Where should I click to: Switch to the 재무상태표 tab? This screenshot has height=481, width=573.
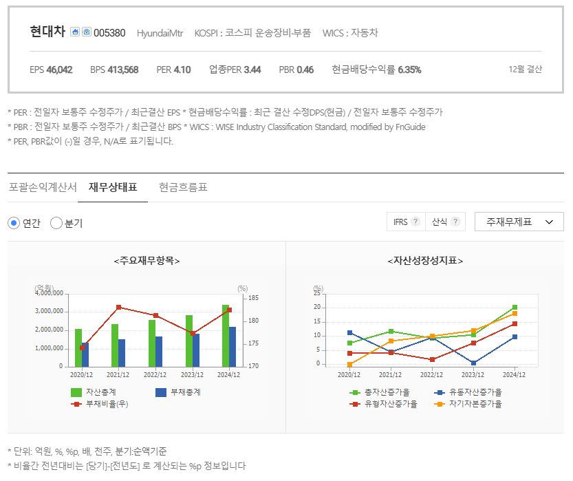click(x=113, y=187)
